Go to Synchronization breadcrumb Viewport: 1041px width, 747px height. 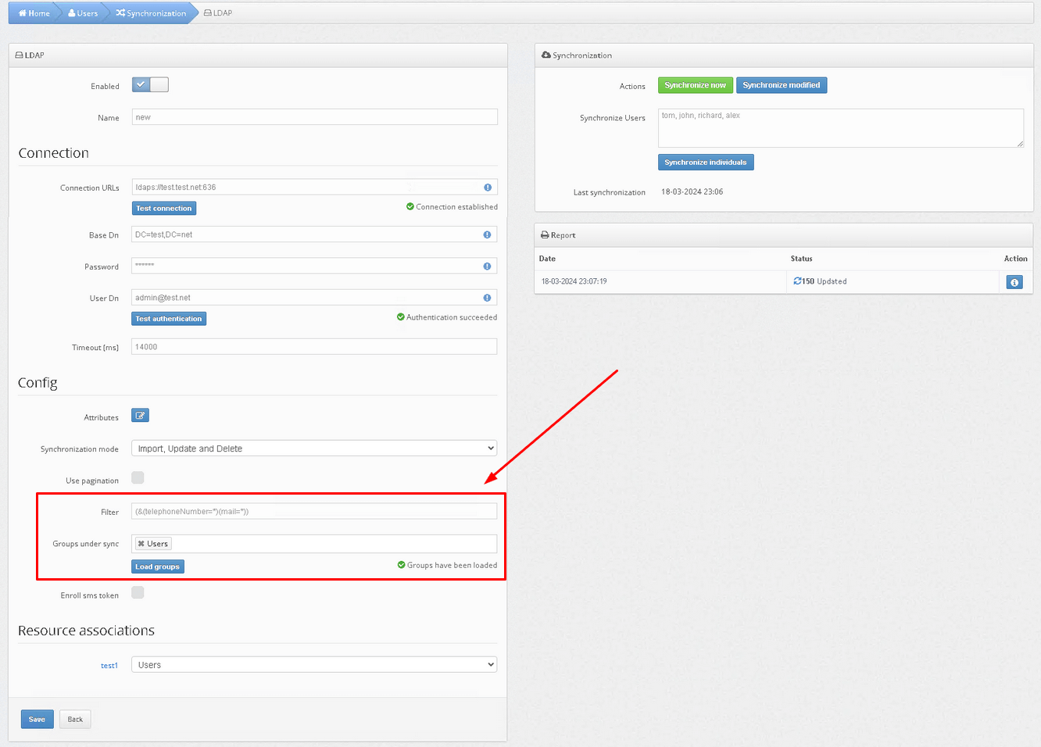pos(151,13)
